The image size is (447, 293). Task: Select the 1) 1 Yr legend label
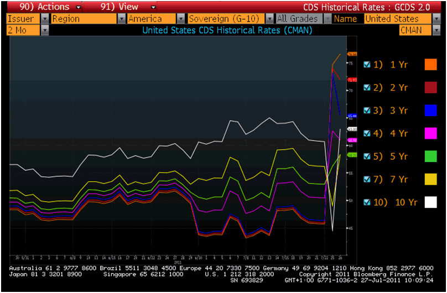[x=391, y=65]
